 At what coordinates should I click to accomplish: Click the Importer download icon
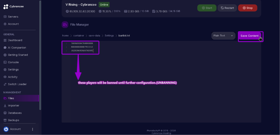point(5,105)
